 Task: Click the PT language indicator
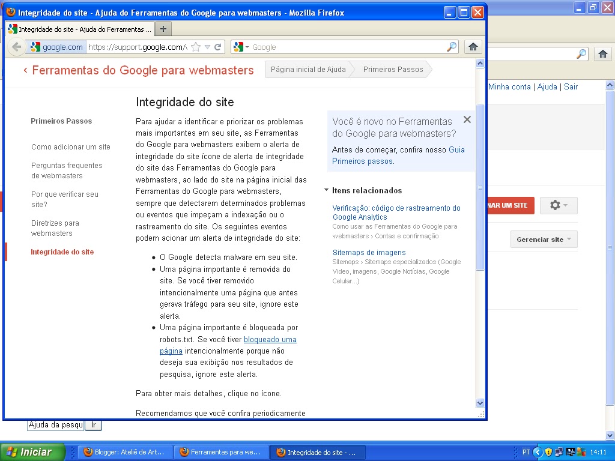(x=526, y=452)
